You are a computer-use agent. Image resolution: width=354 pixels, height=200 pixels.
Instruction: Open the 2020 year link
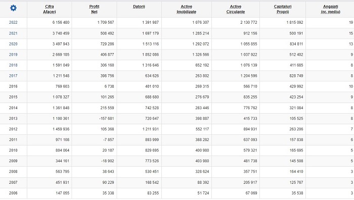[x=13, y=44]
